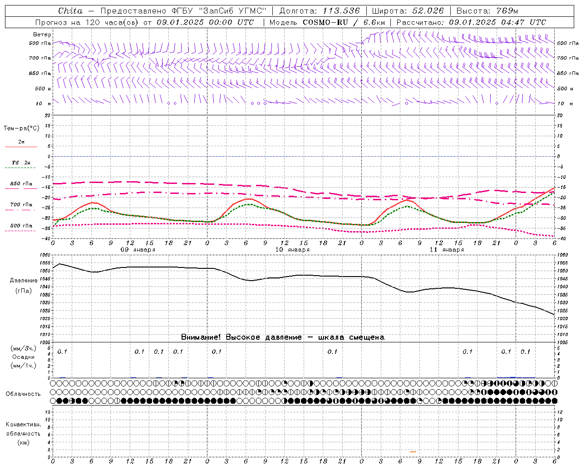
Task: Click the blue precipitation bar
Action: click(513, 377)
